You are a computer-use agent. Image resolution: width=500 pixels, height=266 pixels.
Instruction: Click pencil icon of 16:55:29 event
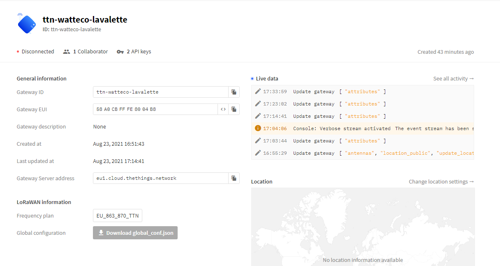point(258,153)
